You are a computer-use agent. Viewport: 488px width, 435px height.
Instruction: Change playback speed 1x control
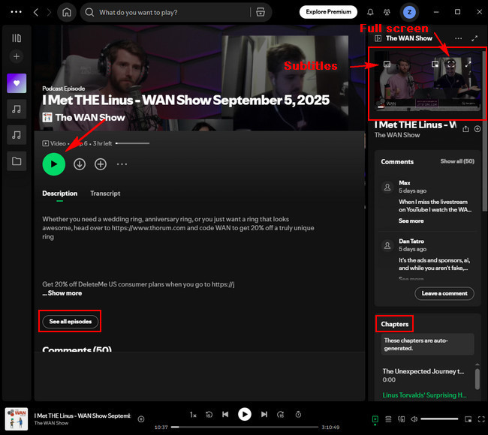click(x=193, y=414)
